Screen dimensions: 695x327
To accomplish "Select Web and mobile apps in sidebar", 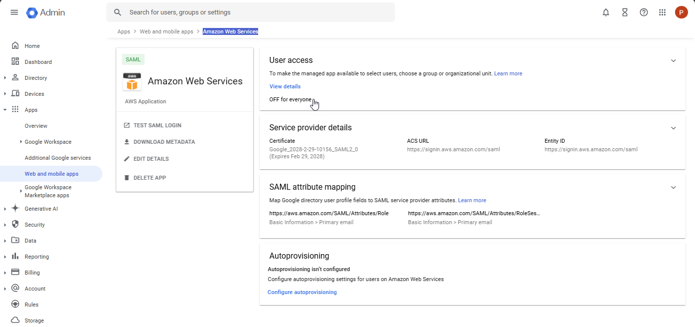I will tap(51, 174).
